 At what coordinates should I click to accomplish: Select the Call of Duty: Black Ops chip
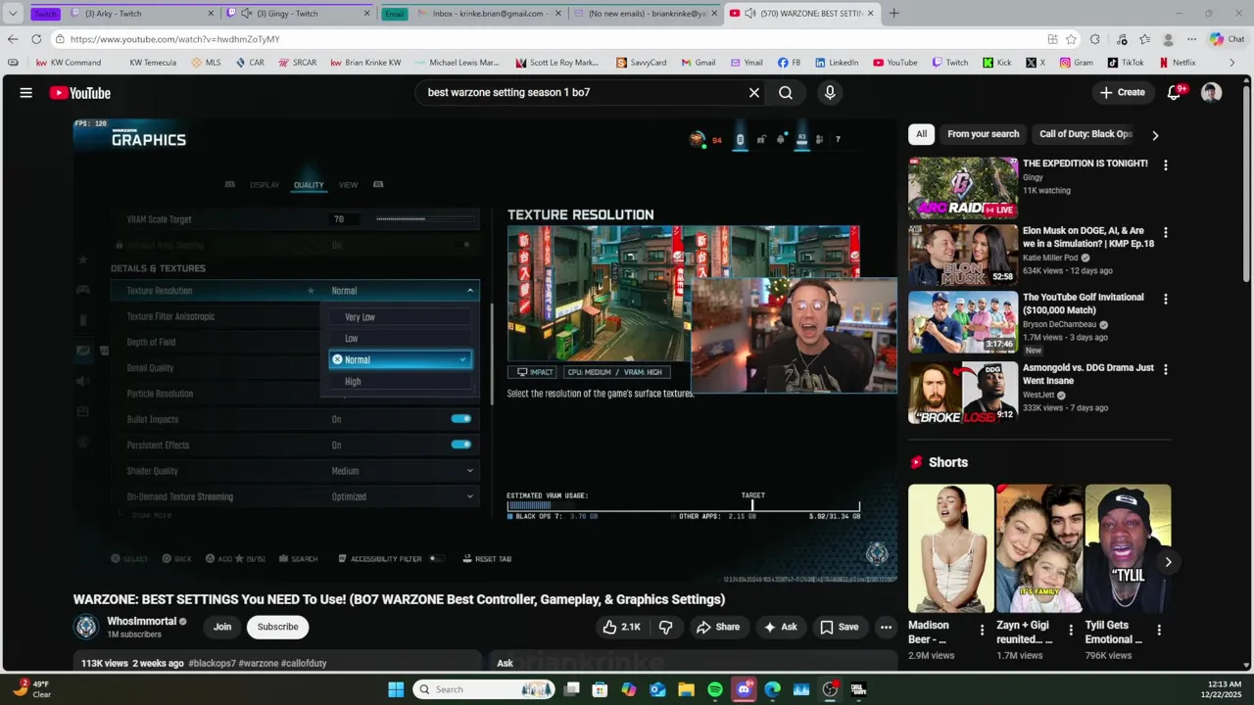click(x=1085, y=134)
